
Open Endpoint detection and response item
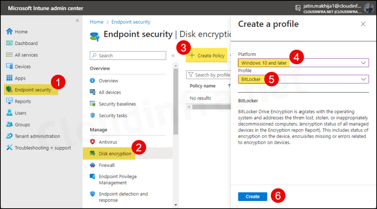[x=123, y=197]
